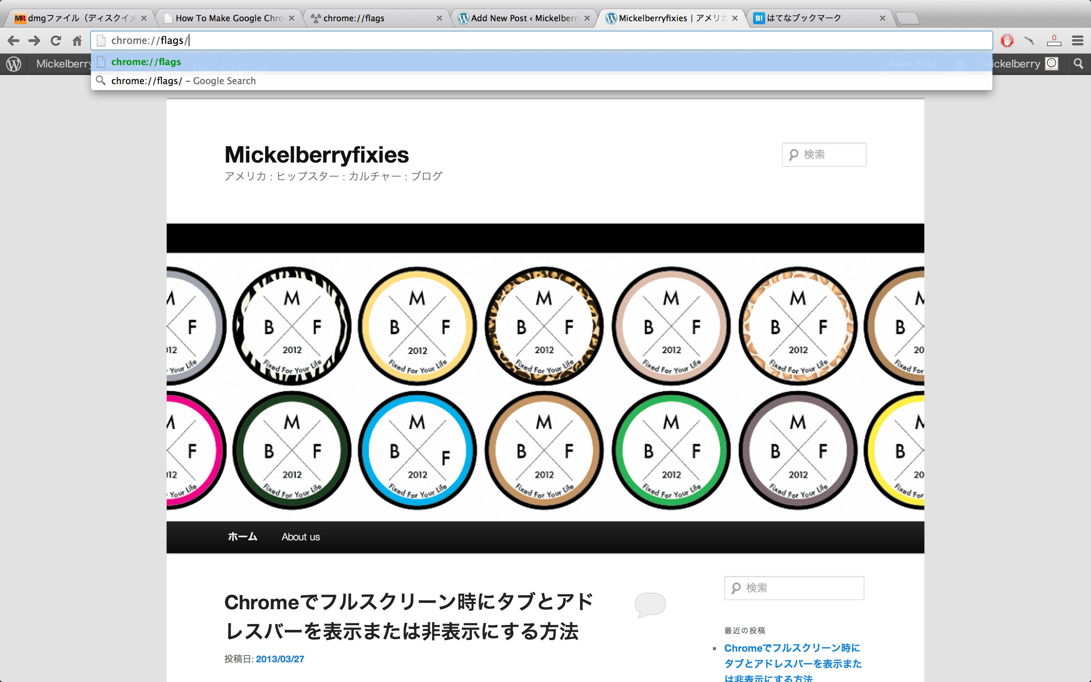The width and height of the screenshot is (1091, 682).
Task: Choose the Google Search suggestion for chrome://flags/
Action: tap(183, 81)
